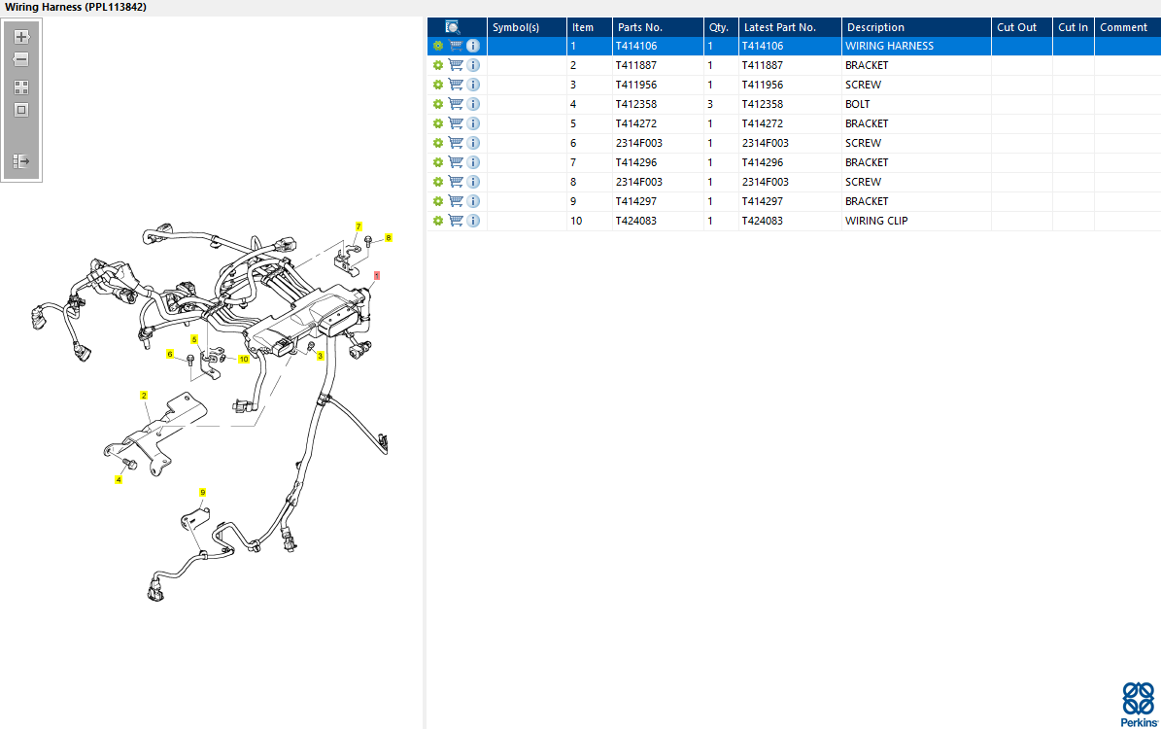Click the Qty. column header
The width and height of the screenshot is (1161, 729).
click(719, 27)
